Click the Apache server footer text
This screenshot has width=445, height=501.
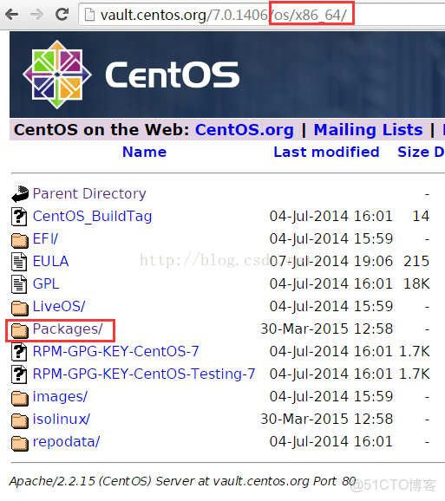182,481
